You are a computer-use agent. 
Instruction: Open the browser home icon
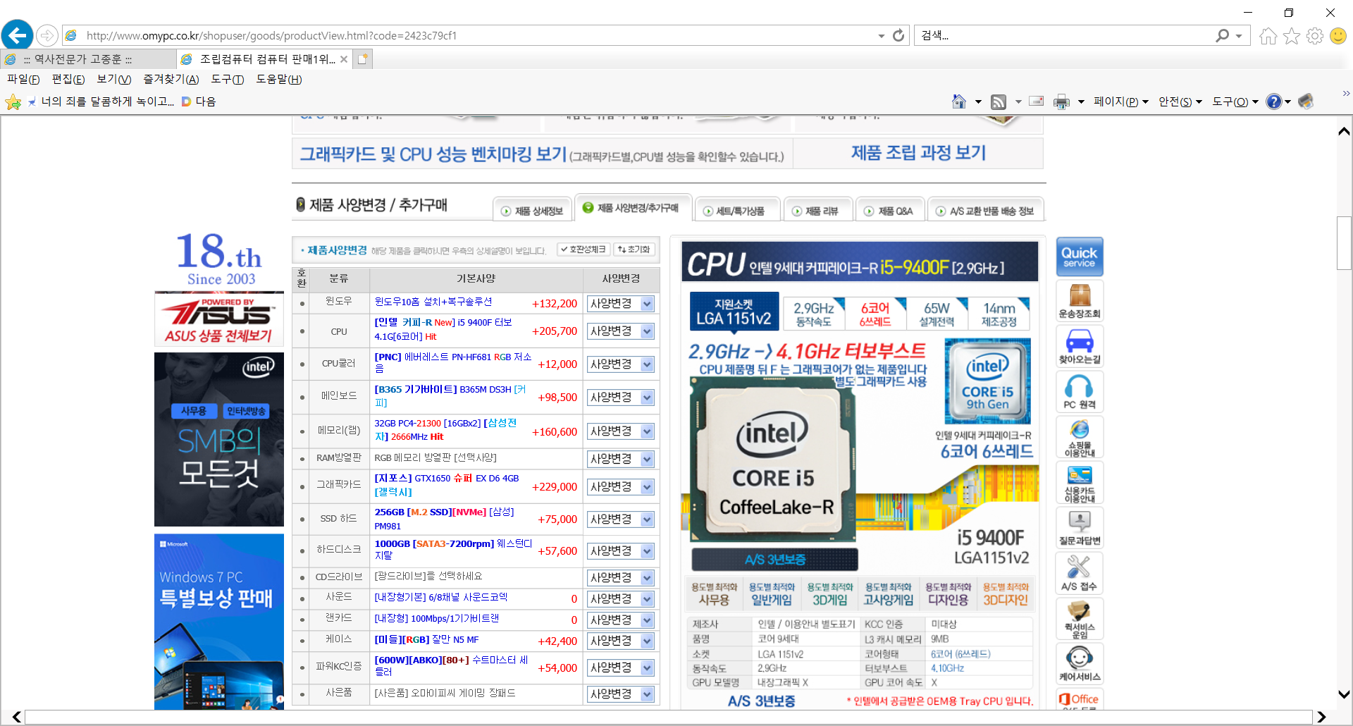[x=1268, y=36]
